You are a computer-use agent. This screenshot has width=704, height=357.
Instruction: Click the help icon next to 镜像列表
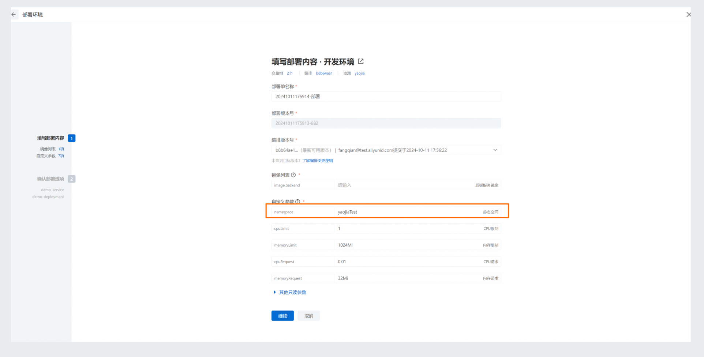point(293,175)
